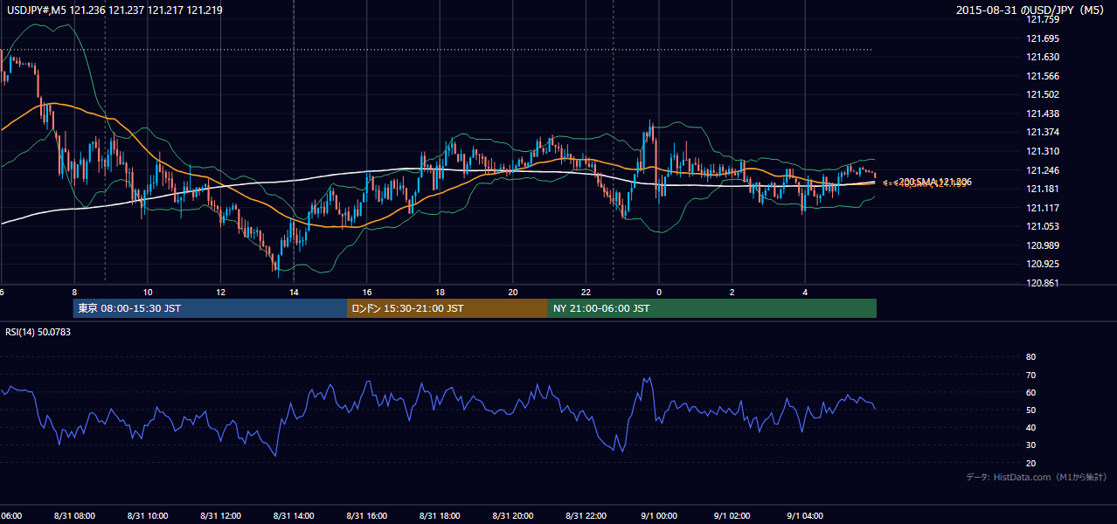This screenshot has height=524, width=1117.
Task: Click the bottom axis label 8/31 22:00
Action: (x=586, y=516)
